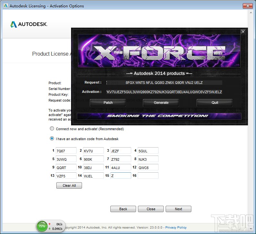
Task: Click the Activation code field in X-Force
Action: click(x=164, y=92)
